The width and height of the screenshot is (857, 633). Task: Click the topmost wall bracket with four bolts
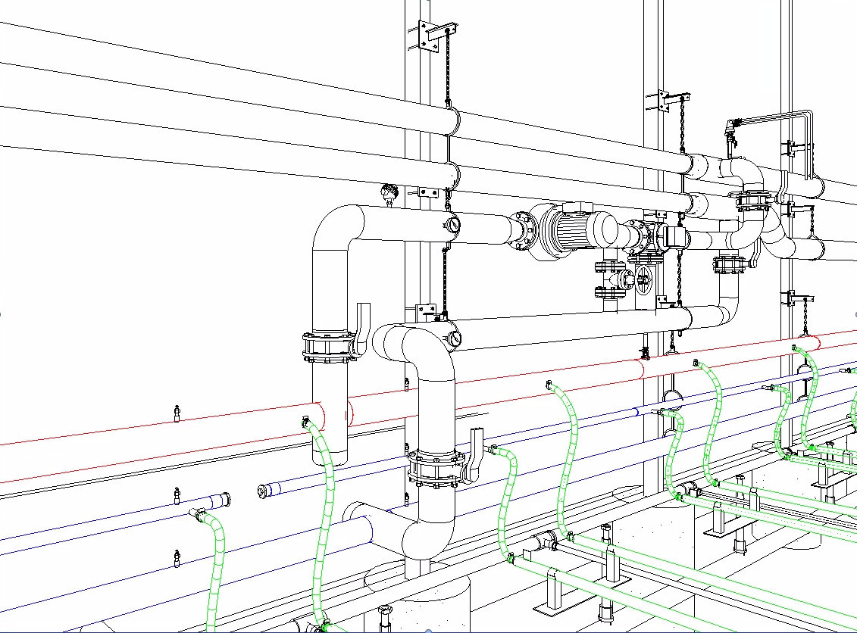coord(430,37)
